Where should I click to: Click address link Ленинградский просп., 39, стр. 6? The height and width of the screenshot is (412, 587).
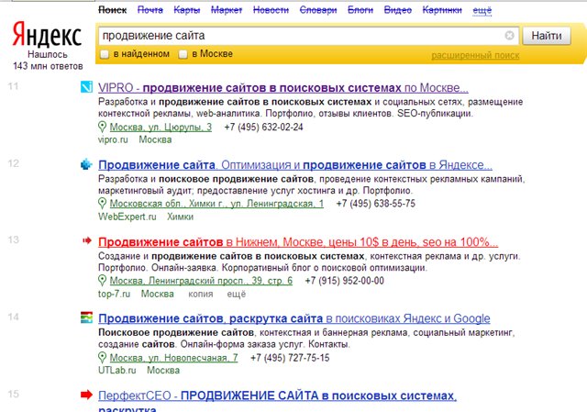point(201,281)
